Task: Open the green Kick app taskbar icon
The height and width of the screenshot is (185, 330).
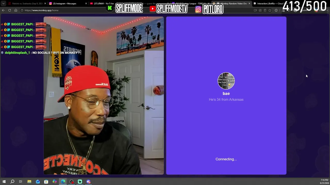Action: click(80, 182)
